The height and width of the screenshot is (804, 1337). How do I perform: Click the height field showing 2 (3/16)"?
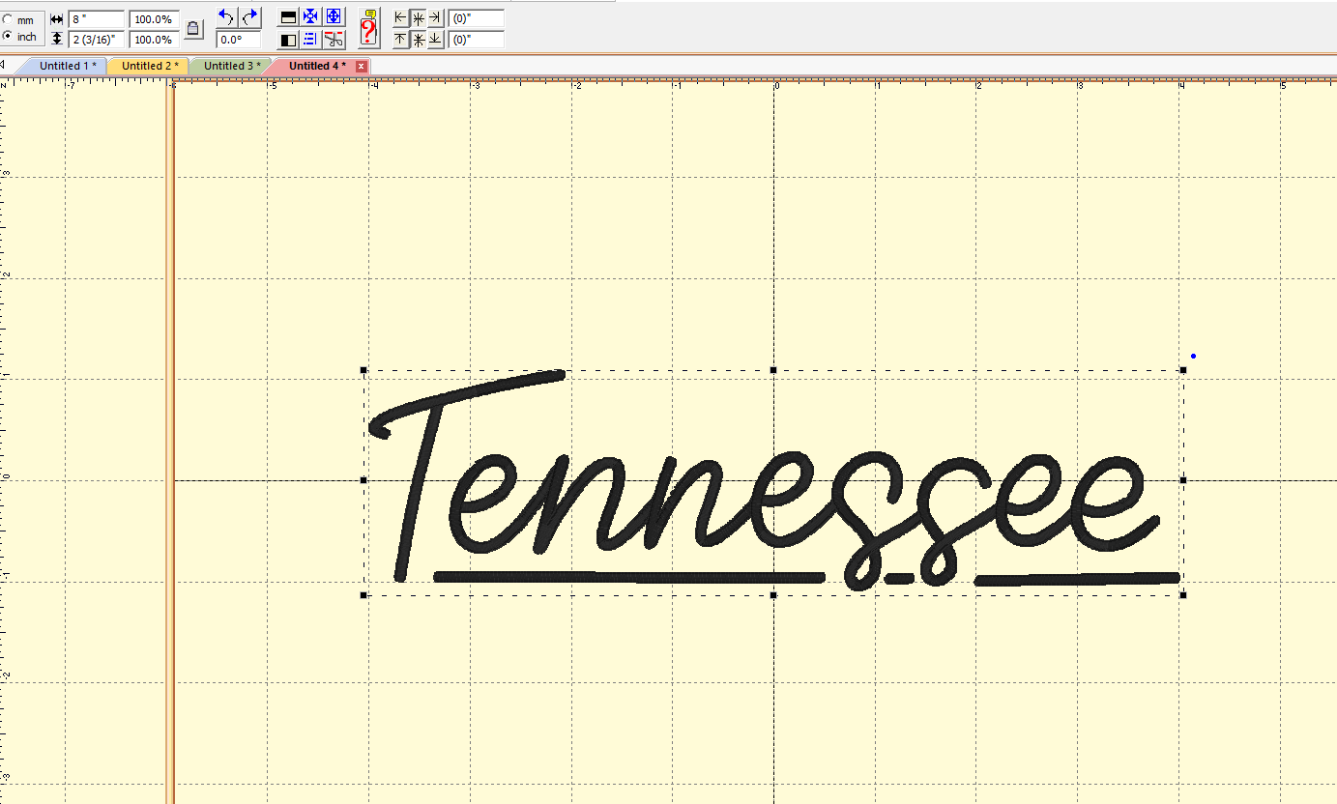96,40
